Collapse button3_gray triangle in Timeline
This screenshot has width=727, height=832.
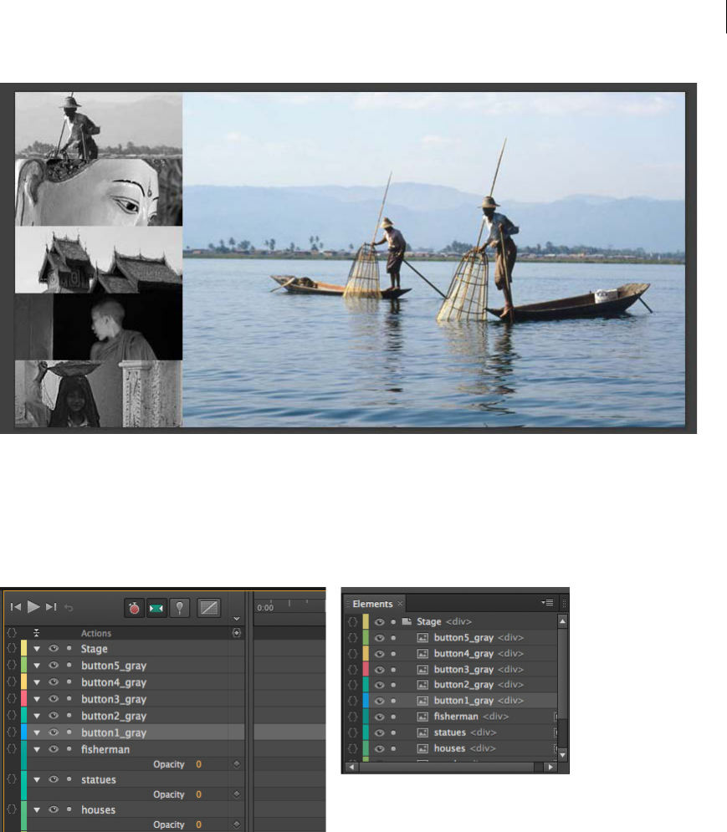(x=37, y=699)
